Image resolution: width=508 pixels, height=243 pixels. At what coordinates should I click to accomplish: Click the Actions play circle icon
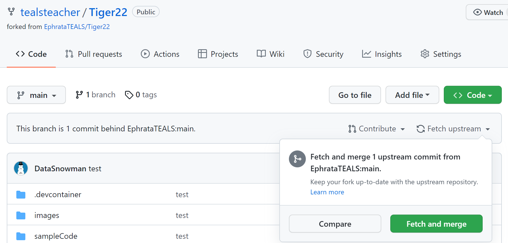pos(145,54)
